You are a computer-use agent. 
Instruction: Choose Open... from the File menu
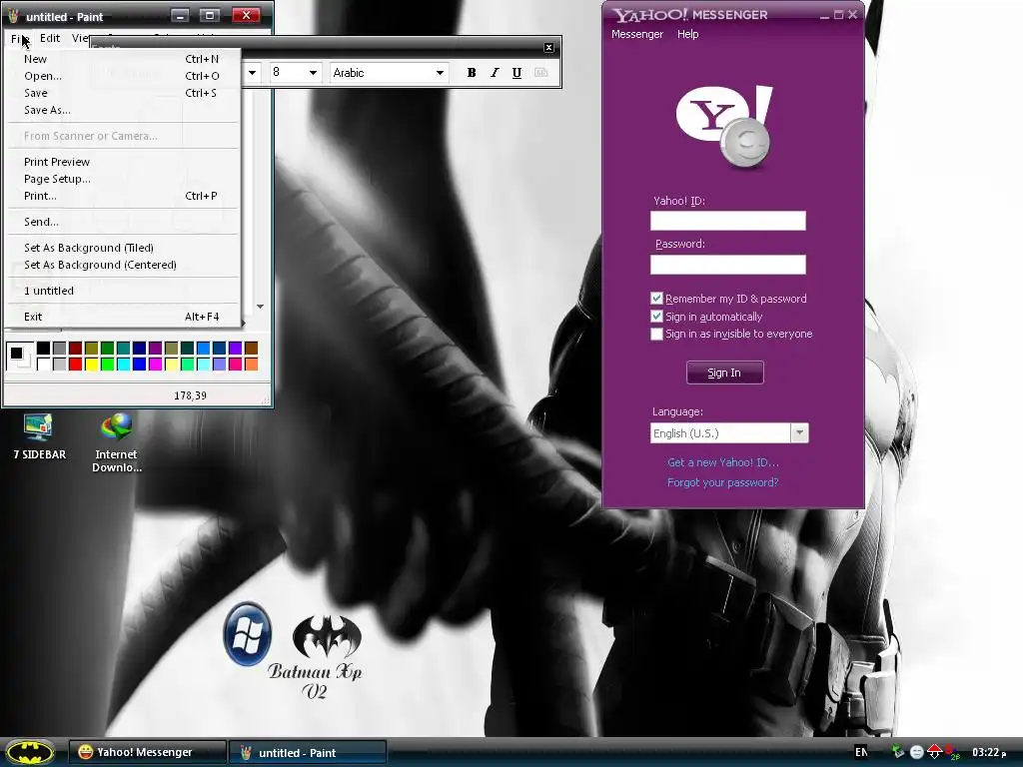tap(123, 76)
